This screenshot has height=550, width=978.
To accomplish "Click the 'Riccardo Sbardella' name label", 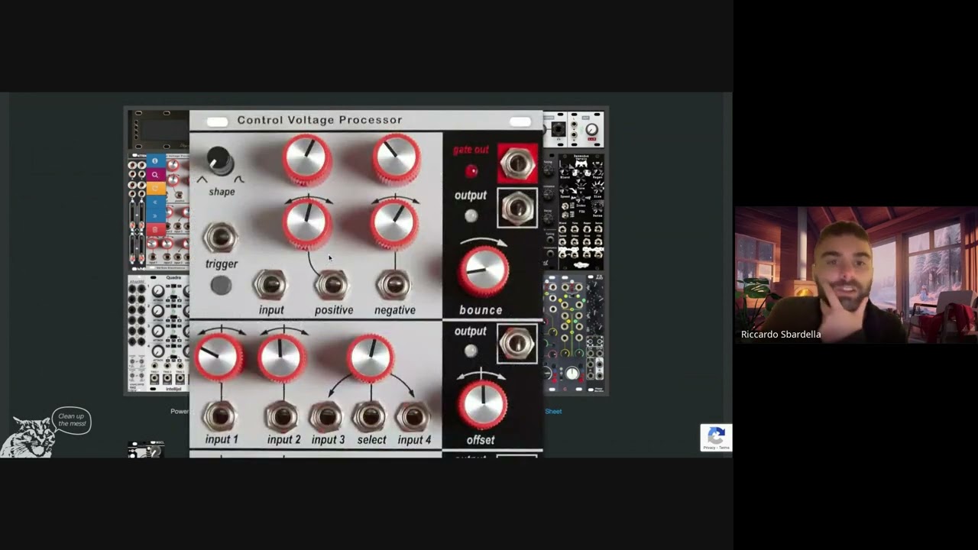I will click(781, 334).
